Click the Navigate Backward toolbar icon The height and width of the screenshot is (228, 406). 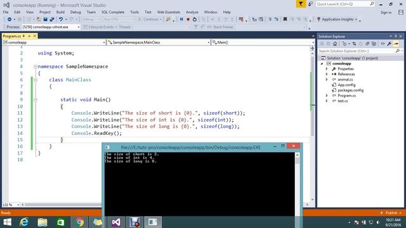point(10,20)
